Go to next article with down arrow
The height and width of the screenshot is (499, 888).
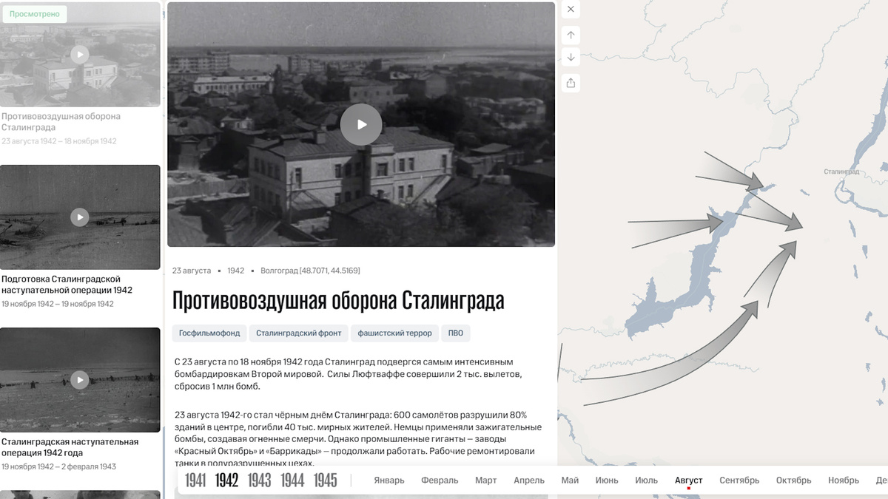[x=571, y=57]
